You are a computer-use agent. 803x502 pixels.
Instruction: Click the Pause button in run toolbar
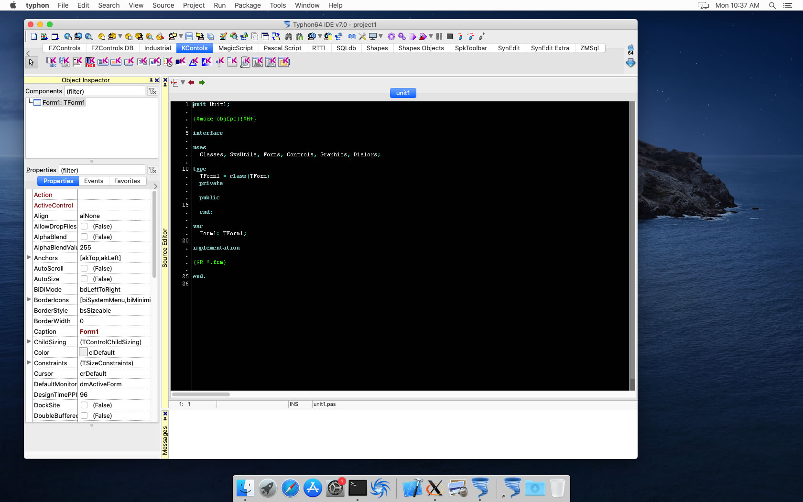(439, 36)
